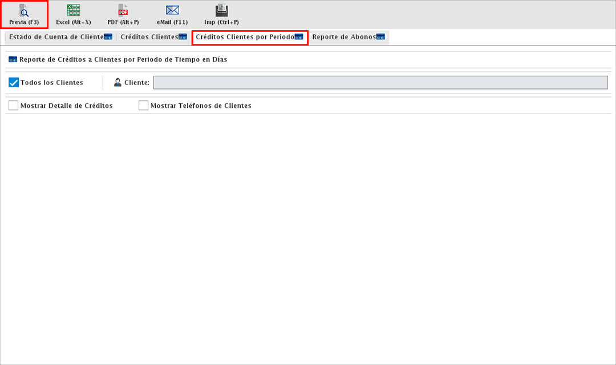Screen dimensions: 616x365
Task: Select the Créditos Clientes por Periodo tab
Action: tap(245, 37)
